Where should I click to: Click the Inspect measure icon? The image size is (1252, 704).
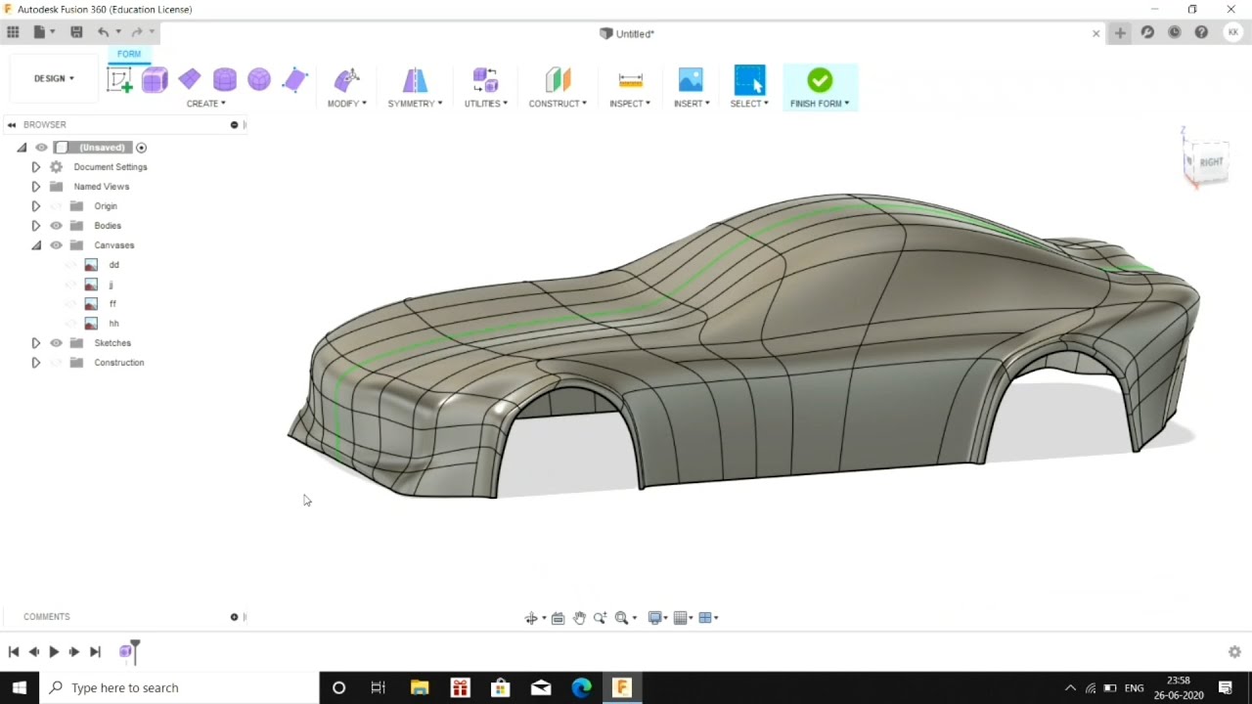point(631,80)
